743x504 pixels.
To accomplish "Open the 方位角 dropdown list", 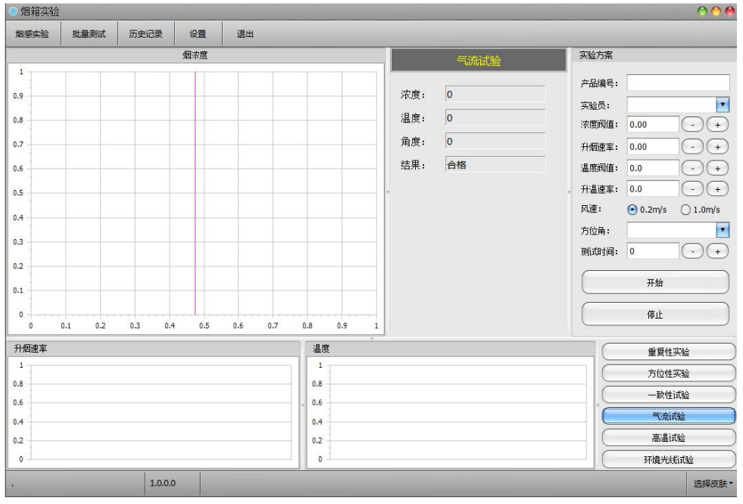I will coord(723,229).
